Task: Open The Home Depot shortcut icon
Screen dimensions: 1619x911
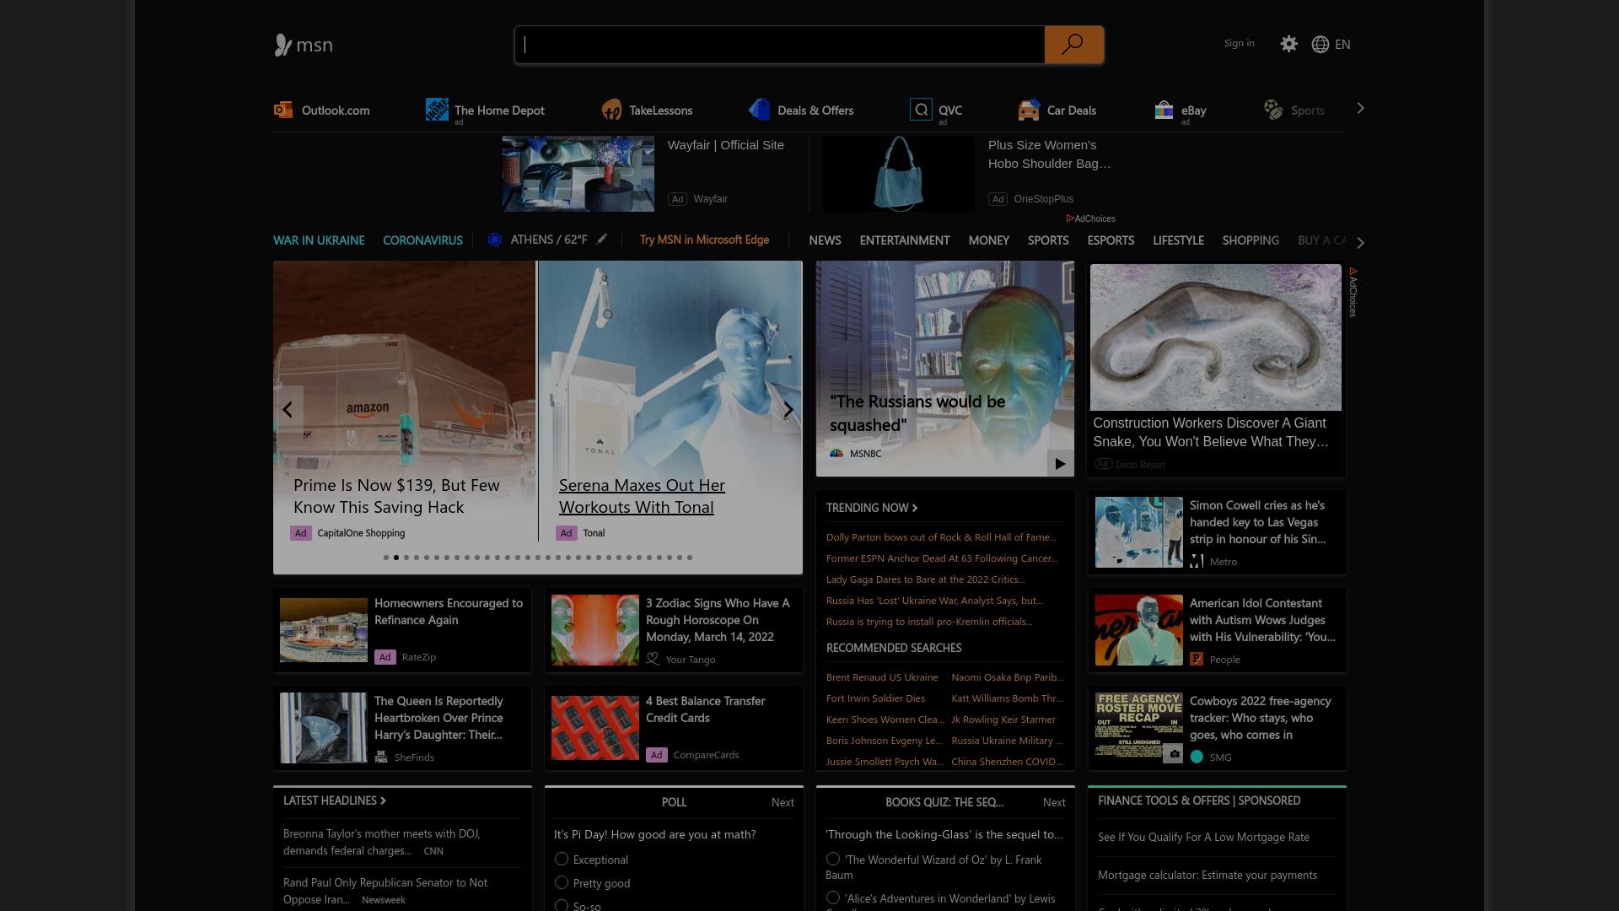Action: [437, 110]
